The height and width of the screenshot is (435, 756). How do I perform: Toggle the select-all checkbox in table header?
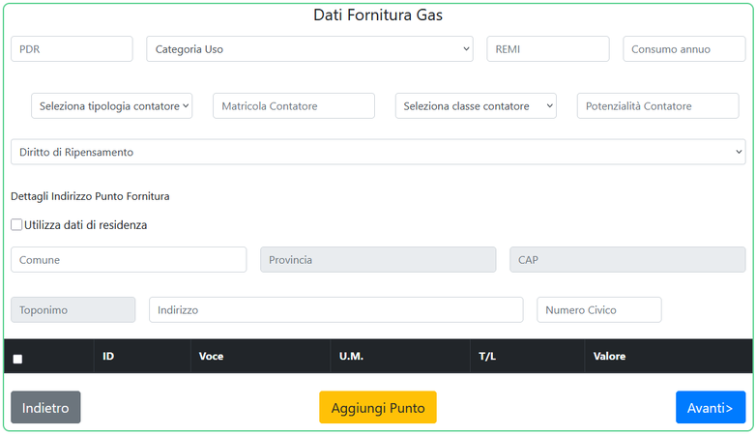(17, 359)
